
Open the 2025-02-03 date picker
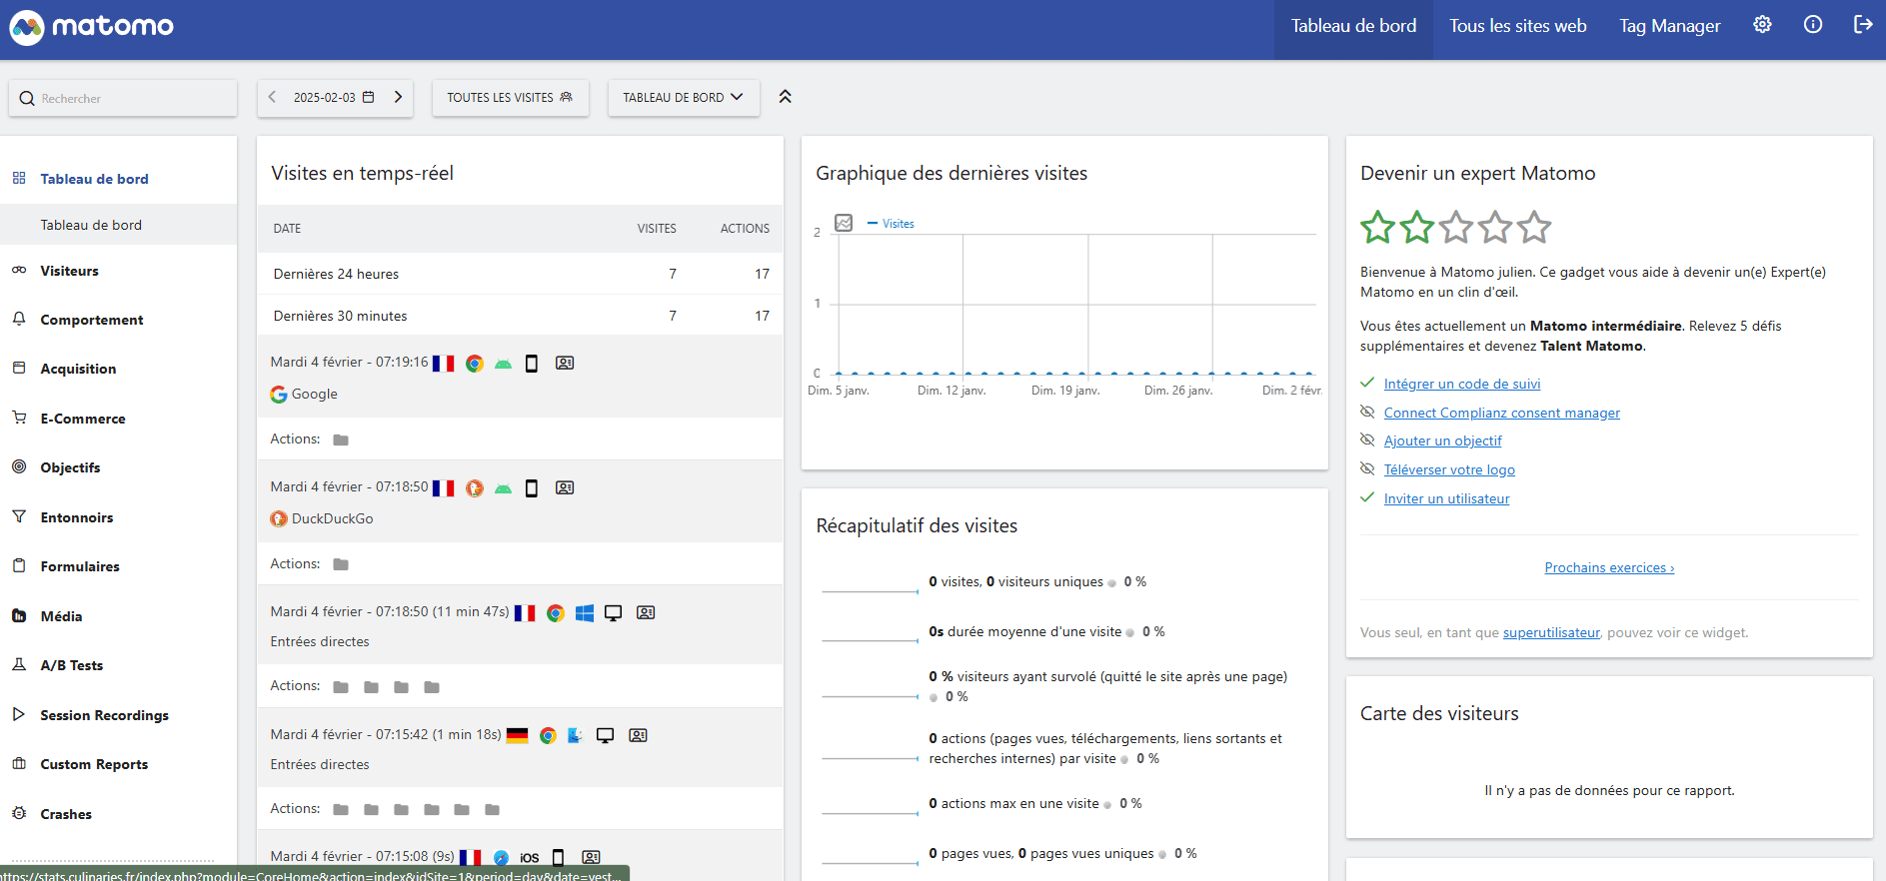coord(334,97)
